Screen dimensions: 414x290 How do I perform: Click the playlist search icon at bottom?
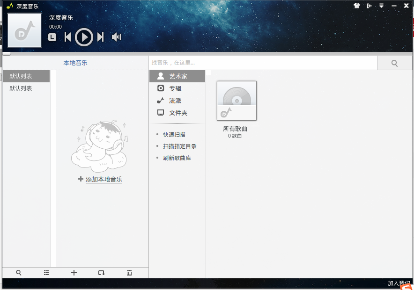click(x=18, y=273)
